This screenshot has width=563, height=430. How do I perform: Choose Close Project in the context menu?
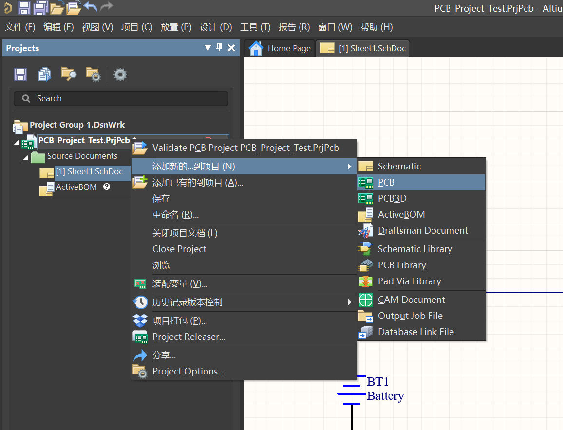pyautogui.click(x=244, y=249)
